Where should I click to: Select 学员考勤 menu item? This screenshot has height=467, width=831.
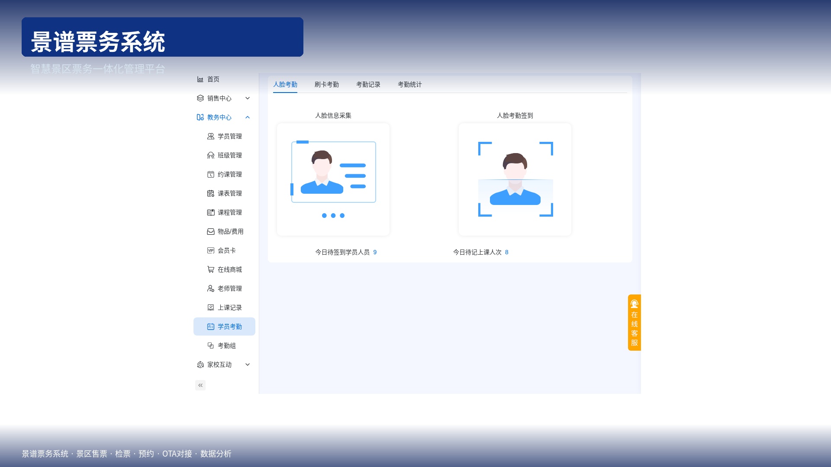click(224, 326)
